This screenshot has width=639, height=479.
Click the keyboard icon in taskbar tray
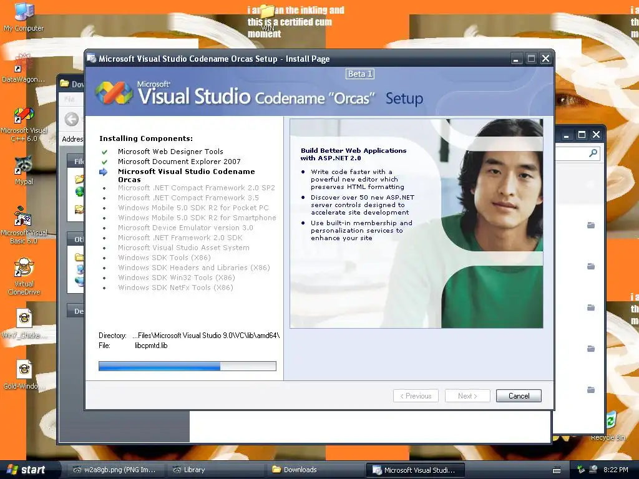pos(557,470)
